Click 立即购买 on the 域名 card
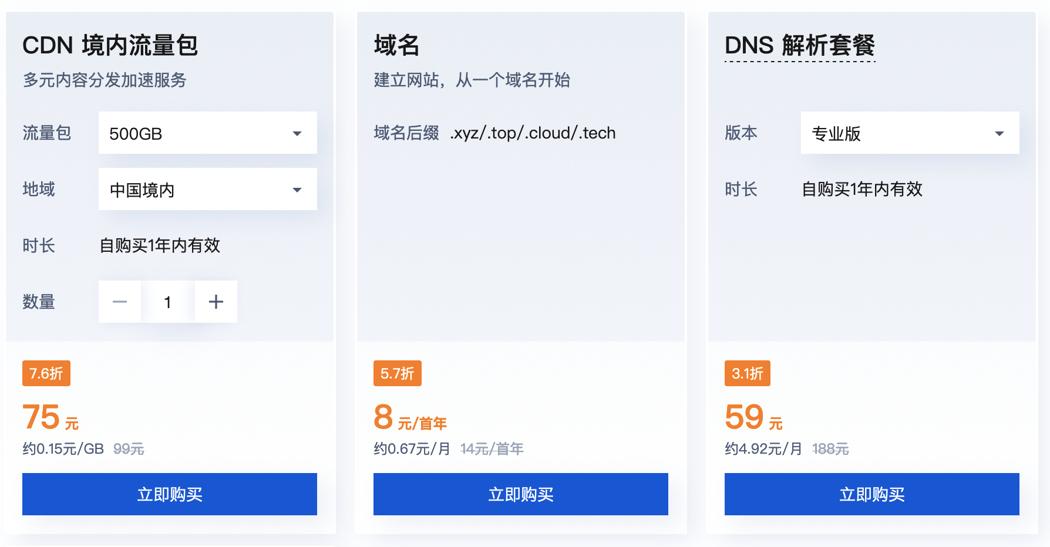This screenshot has width=1050, height=547. pyautogui.click(x=520, y=494)
